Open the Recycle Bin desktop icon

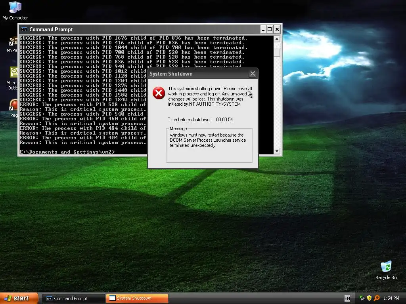coord(386,270)
